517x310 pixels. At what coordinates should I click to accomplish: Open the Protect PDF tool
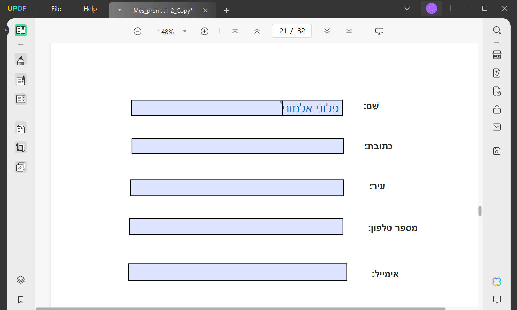pyautogui.click(x=497, y=91)
